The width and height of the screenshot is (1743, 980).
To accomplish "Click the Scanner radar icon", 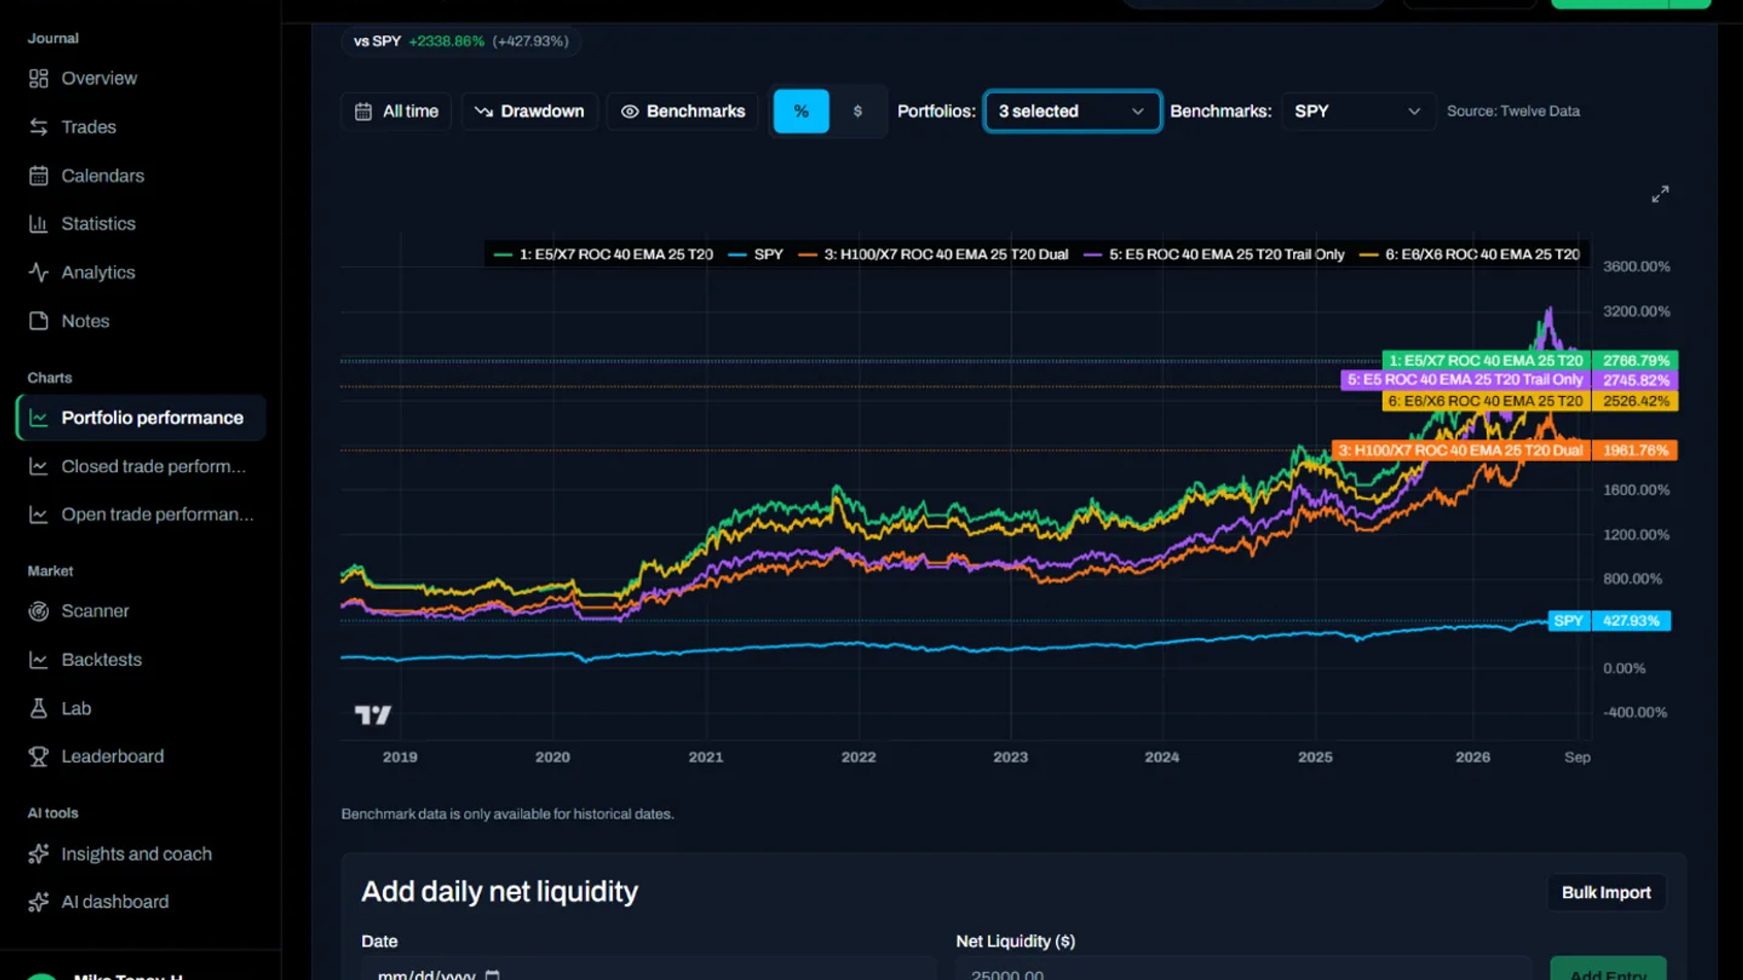I will coord(38,611).
